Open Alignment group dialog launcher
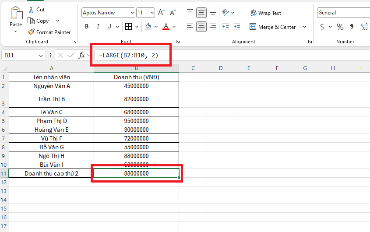This screenshot has width=370, height=232. (310, 42)
